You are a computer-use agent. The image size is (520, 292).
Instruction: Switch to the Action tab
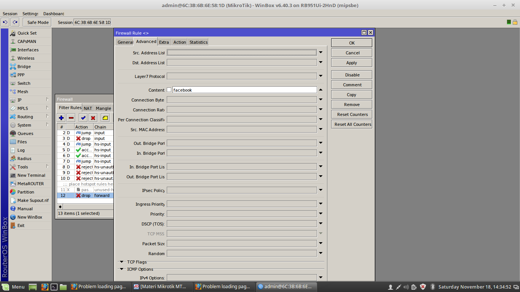180,42
